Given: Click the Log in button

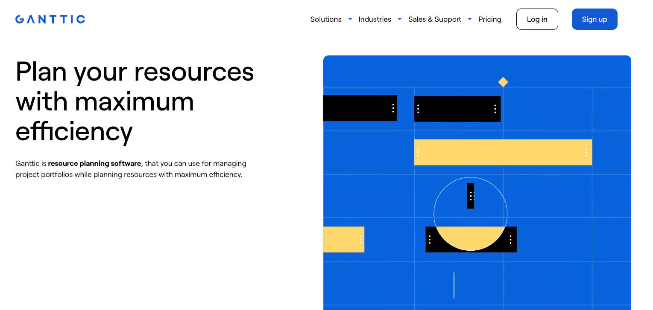Looking at the screenshot, I should 537,19.
